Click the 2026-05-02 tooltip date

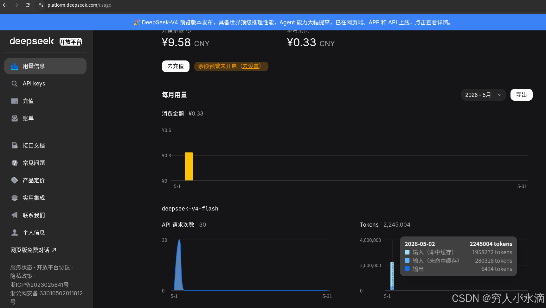pyautogui.click(x=420, y=244)
